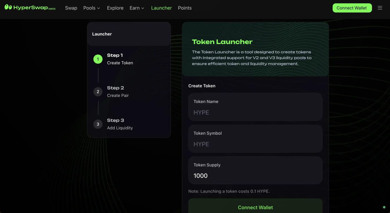This screenshot has width=390, height=213.
Task: Click the green status dot indicator
Action: click(x=384, y=207)
